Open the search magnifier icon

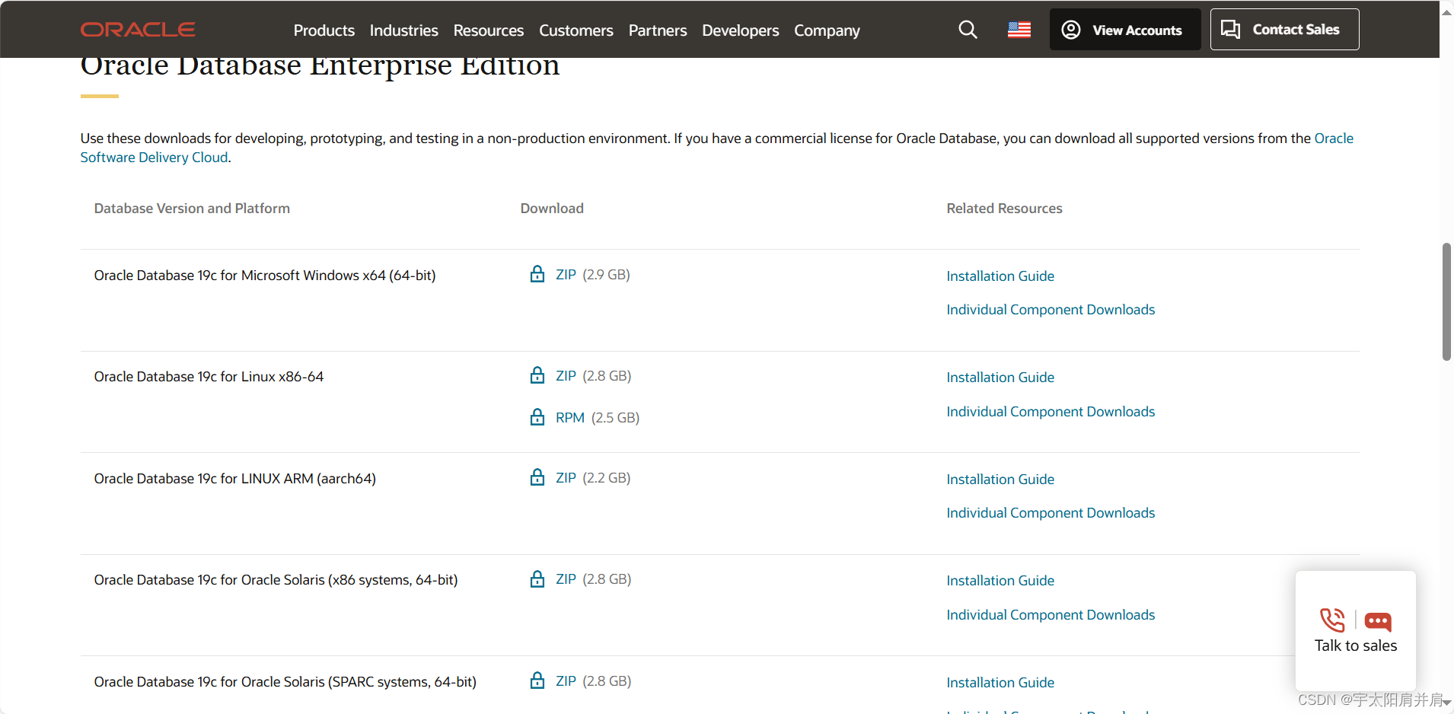coord(968,30)
